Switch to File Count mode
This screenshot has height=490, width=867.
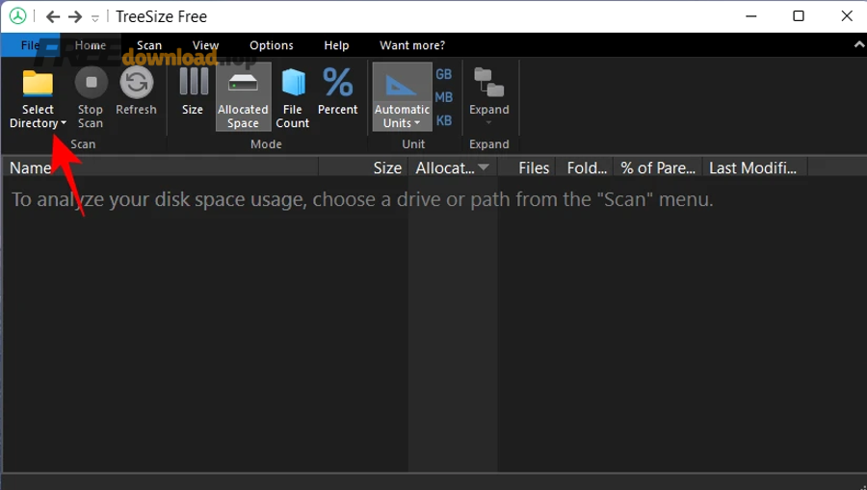coord(293,98)
